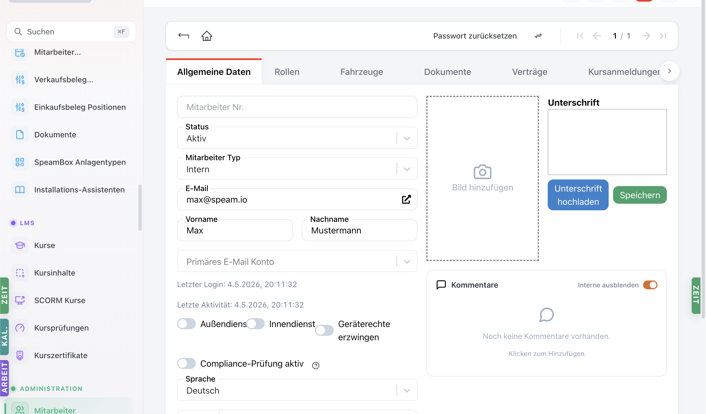Go to next record arrow
The image size is (706, 414).
(646, 36)
